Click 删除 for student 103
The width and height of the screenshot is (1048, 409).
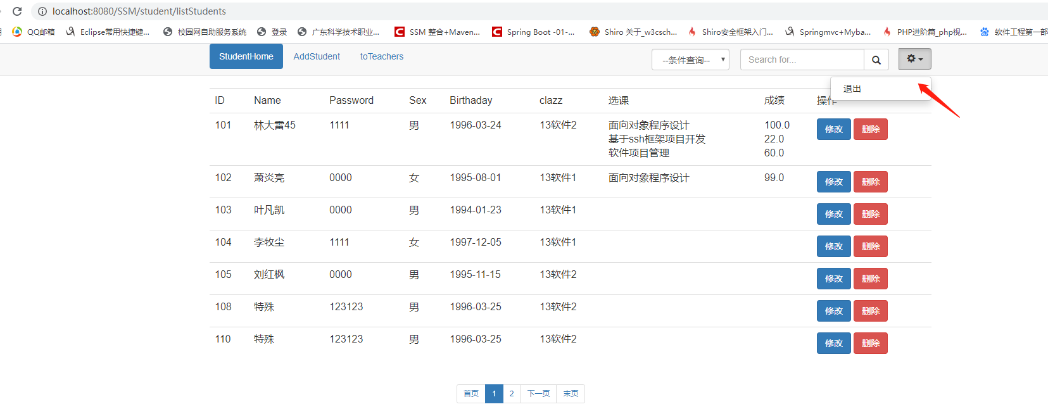coord(871,214)
